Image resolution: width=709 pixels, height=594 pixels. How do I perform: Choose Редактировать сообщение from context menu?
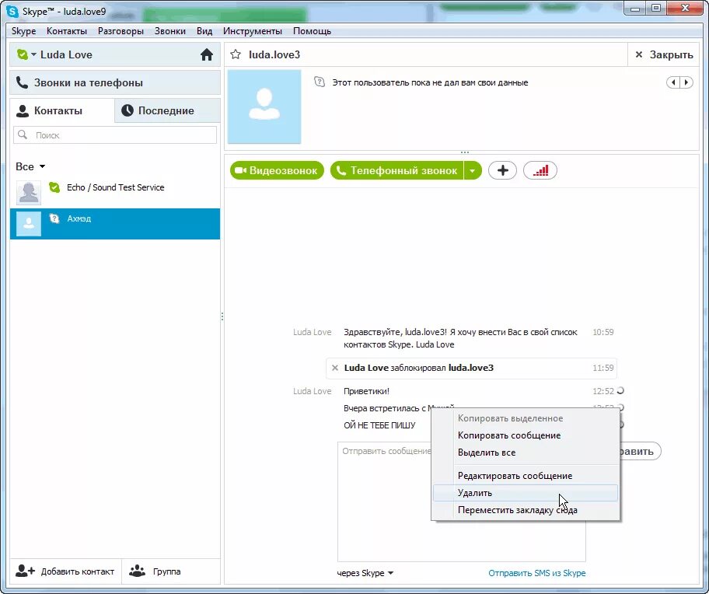click(526, 476)
